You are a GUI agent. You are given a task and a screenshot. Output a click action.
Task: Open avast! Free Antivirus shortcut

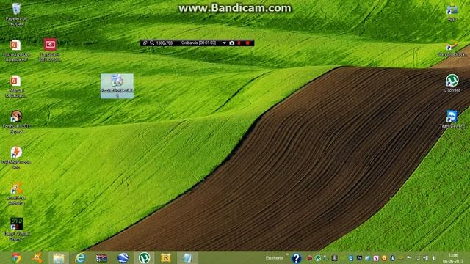tap(16, 194)
